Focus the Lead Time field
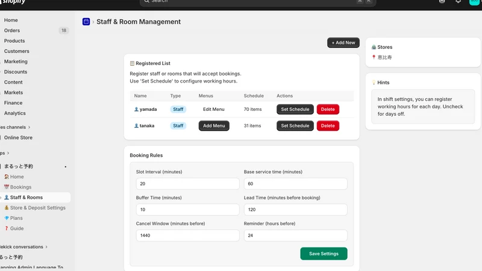 tap(295, 210)
